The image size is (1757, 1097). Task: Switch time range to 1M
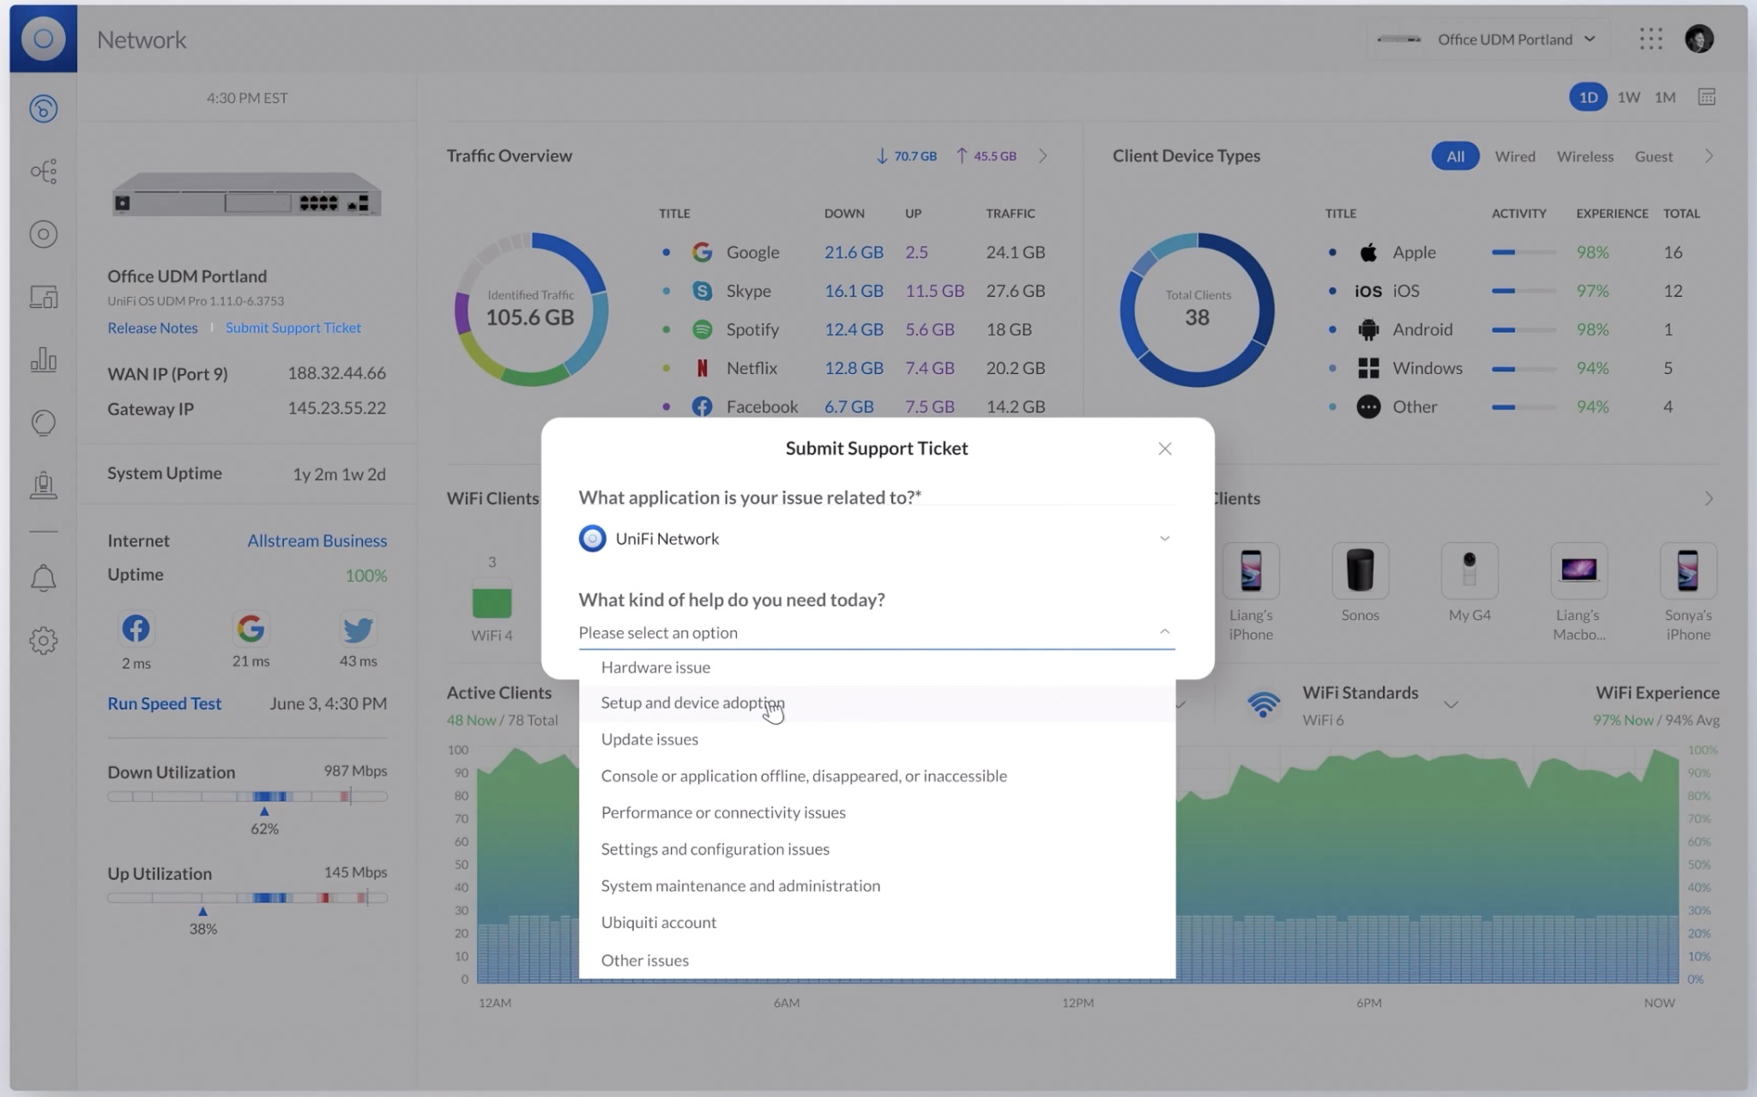pyautogui.click(x=1665, y=97)
